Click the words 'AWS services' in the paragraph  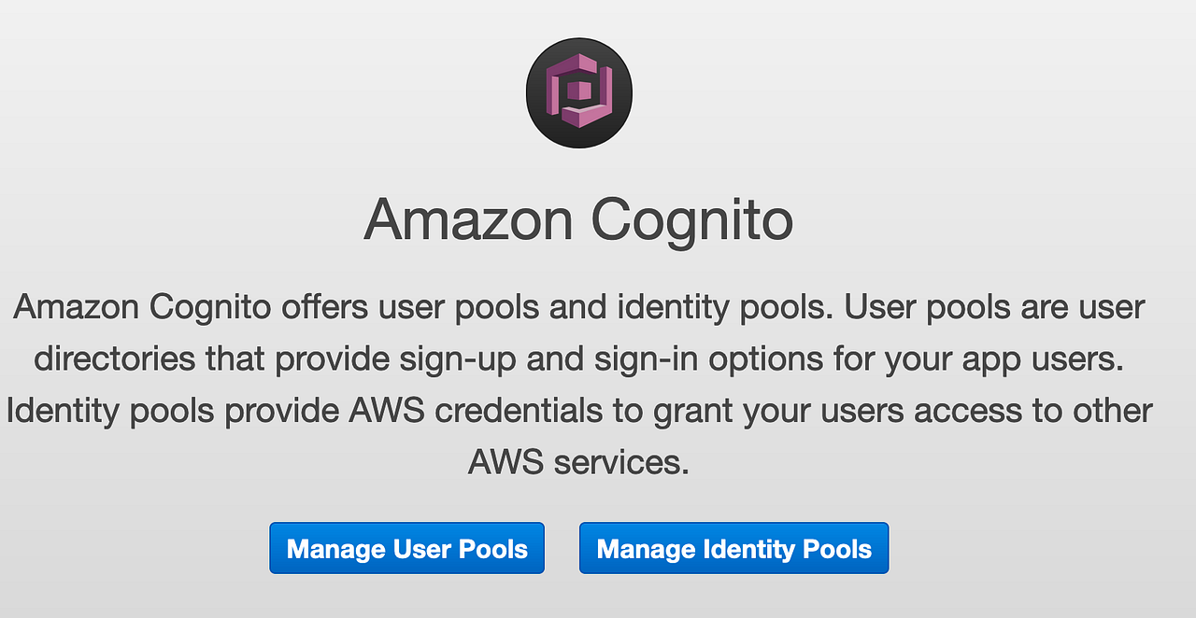(x=579, y=460)
